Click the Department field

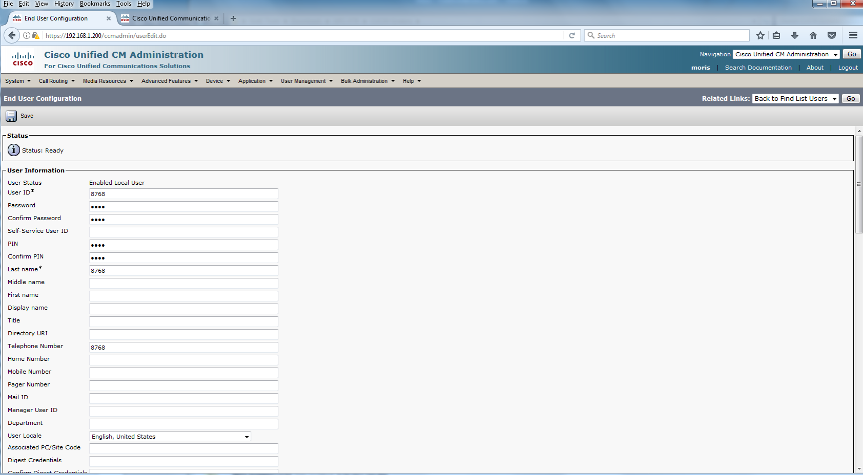183,424
